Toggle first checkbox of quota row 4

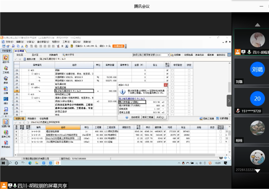click(22, 132)
